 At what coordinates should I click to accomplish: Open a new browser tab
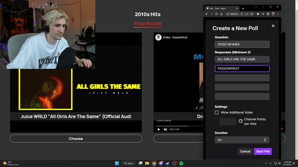tap(243, 8)
